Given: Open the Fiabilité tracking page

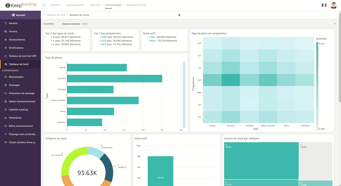Looking at the screenshot, I should click(6, 109).
